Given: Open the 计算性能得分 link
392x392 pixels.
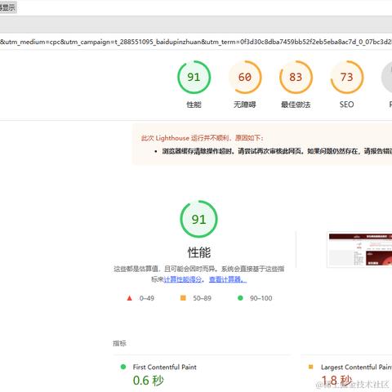Looking at the screenshot, I should coord(183,279).
